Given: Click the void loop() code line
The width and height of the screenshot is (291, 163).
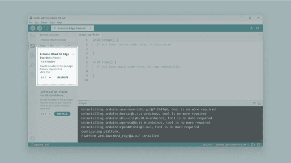Looking at the screenshot, I should [104, 62].
